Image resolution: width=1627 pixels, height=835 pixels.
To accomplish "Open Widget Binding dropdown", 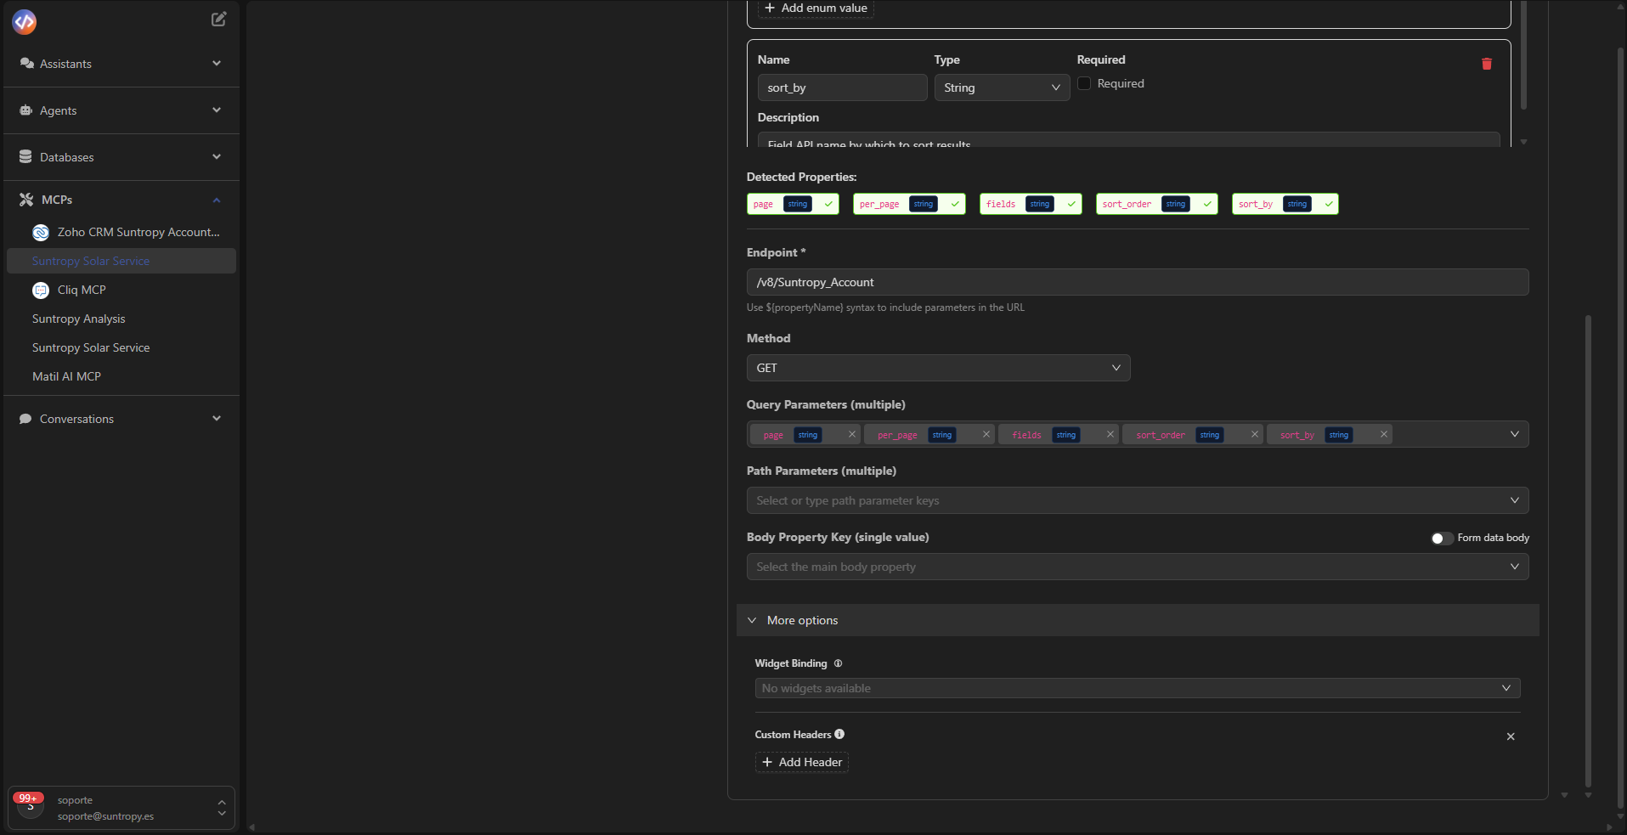I will [x=1138, y=688].
